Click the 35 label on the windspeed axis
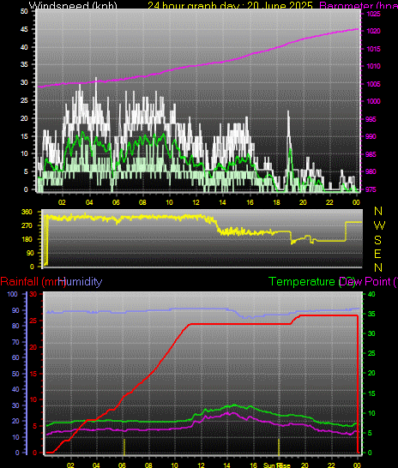The image size is (398, 468). tap(24, 64)
